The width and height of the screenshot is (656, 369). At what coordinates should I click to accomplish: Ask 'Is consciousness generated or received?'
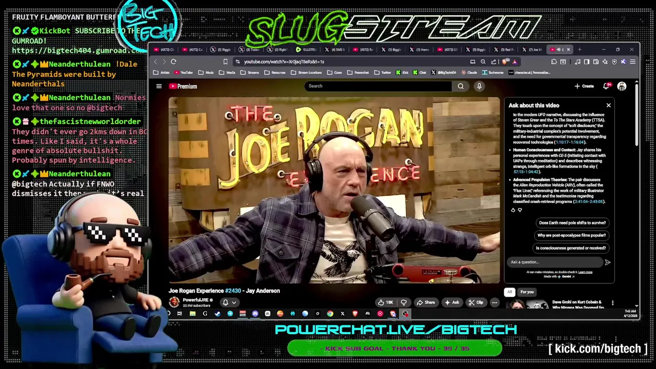(x=571, y=248)
